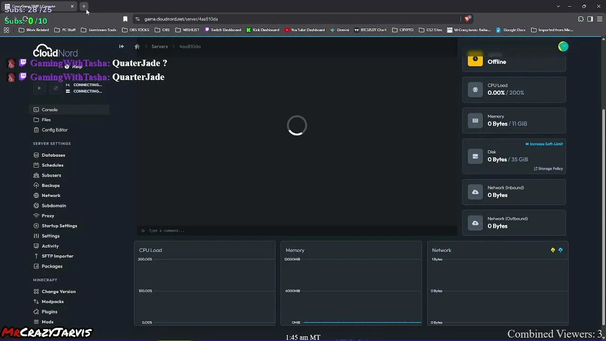
Task: Open the Twitch Dashboard bookmark
Action: coord(223,30)
